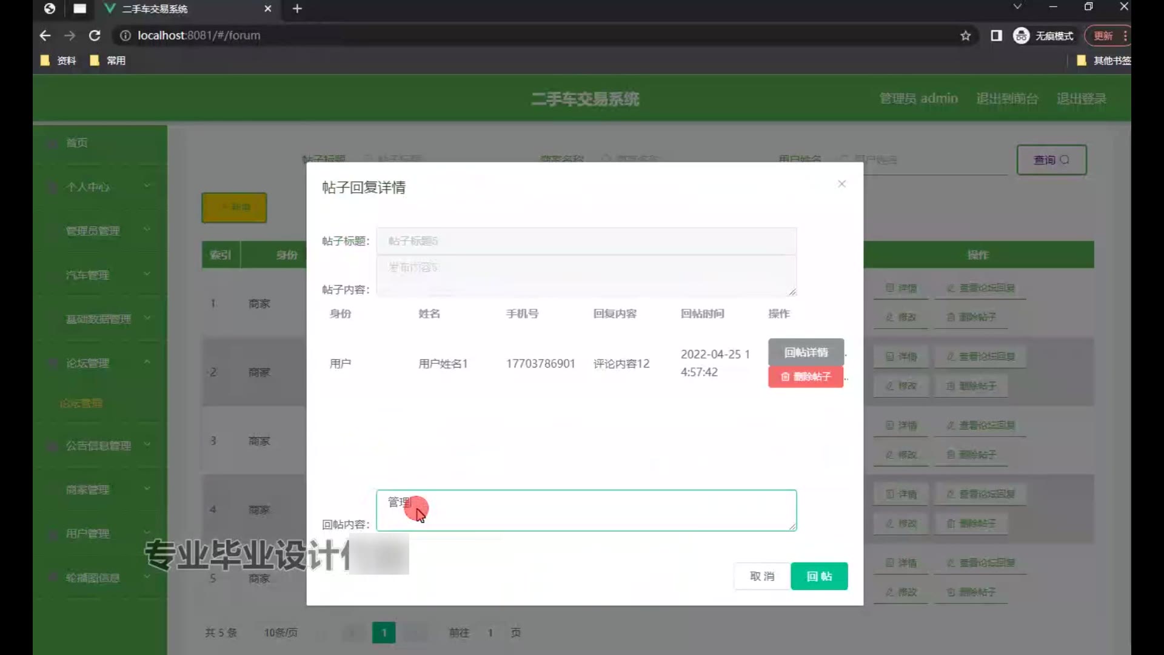
Task: Open browser side panel icon
Action: (x=996, y=36)
